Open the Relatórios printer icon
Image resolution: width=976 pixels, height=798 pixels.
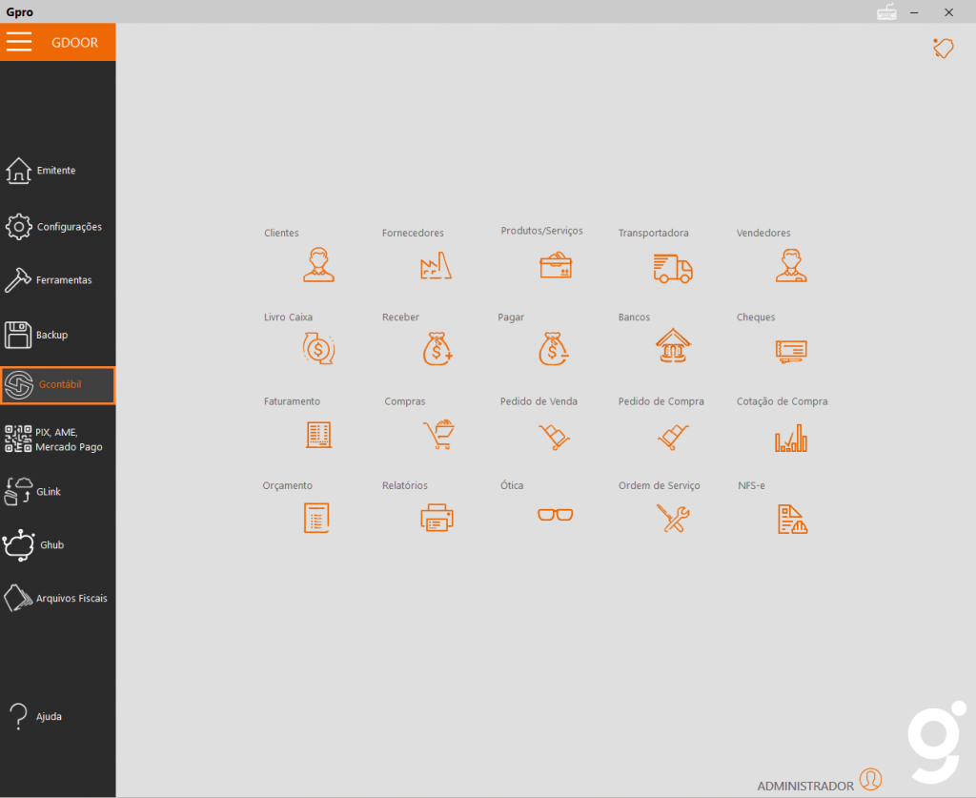pos(437,518)
